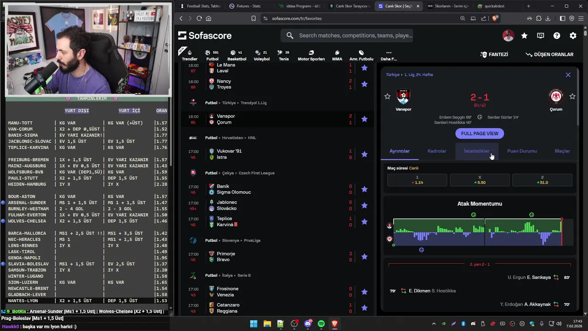Click the Sofascore logo

(x=205, y=35)
